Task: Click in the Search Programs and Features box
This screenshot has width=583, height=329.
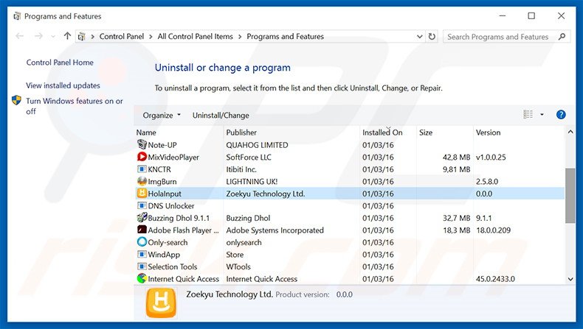Action: click(x=498, y=37)
